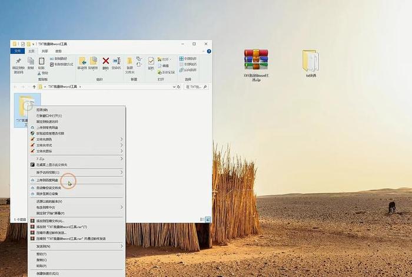Choose 添加到压缩文件(A)... in the context menu
Viewport: 412px width, 277px height.
coord(77,221)
